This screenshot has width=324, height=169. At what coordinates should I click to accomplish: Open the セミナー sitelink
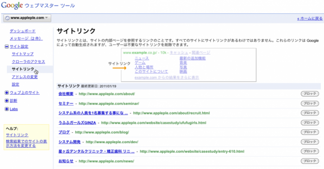click(x=66, y=104)
